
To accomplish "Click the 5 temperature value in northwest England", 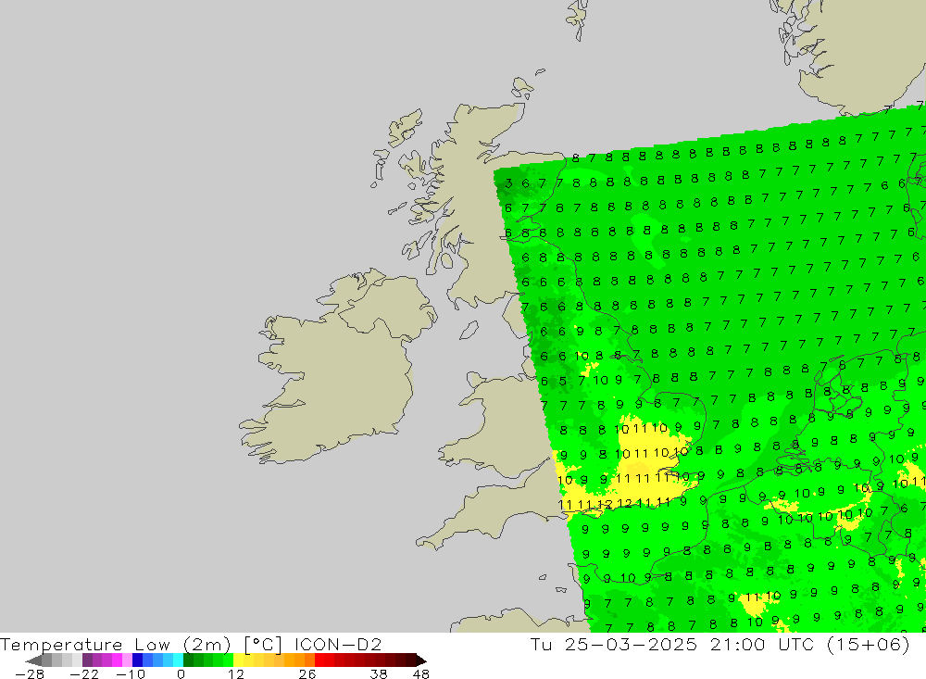I will pos(563,381).
